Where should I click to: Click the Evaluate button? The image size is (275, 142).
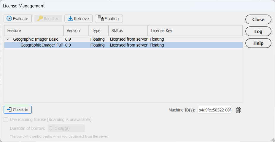click(x=18, y=19)
